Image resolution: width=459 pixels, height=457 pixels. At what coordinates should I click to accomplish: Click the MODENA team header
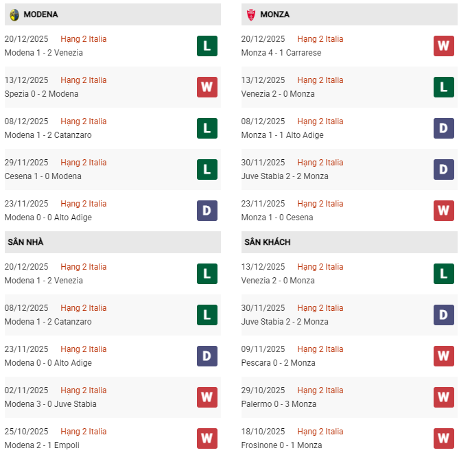coord(40,14)
